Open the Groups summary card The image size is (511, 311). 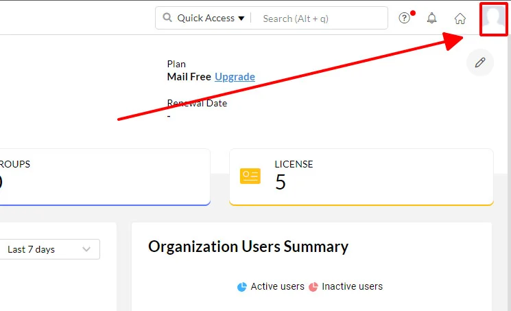pyautogui.click(x=103, y=176)
